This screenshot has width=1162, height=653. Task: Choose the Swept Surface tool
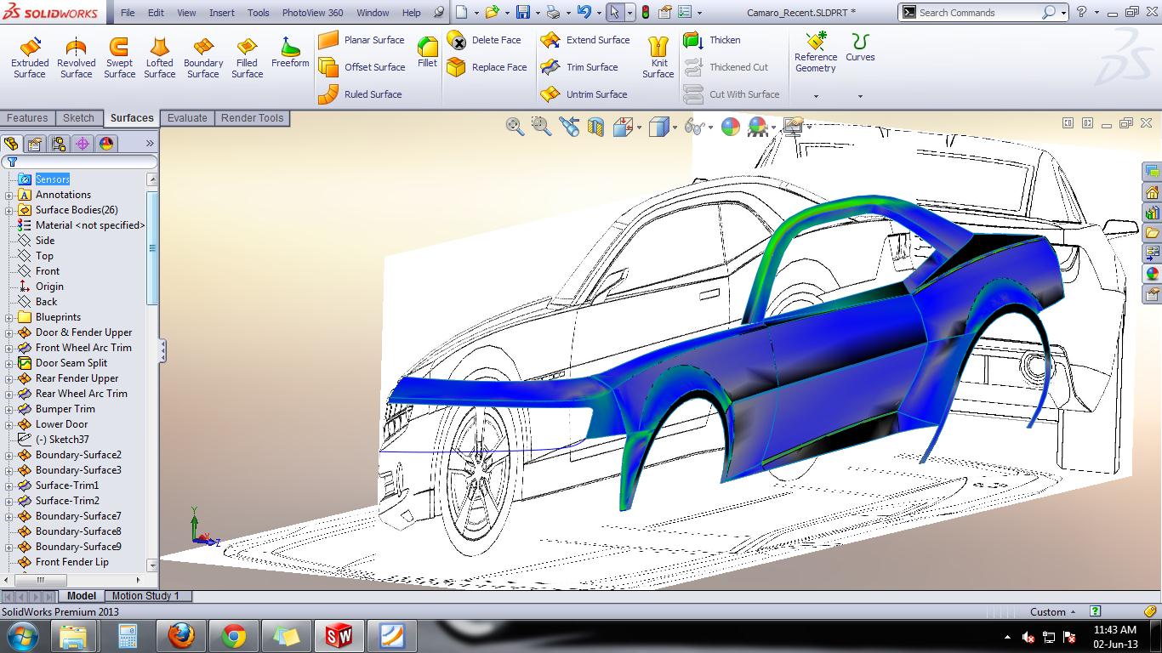[x=119, y=57]
